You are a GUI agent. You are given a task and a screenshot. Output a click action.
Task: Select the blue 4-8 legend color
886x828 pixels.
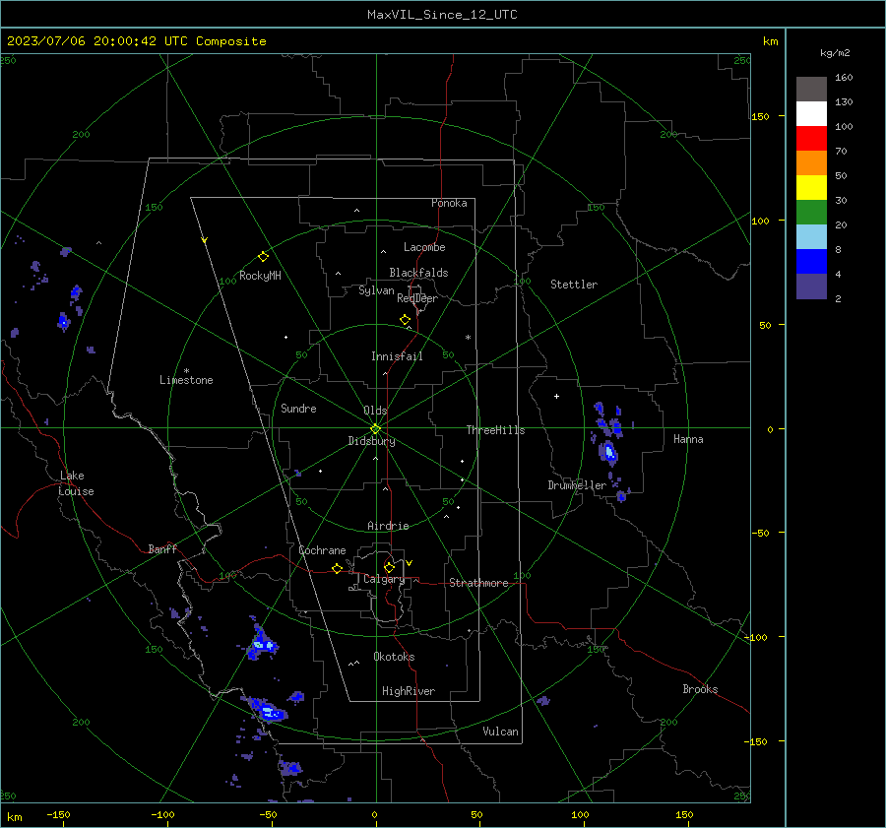[811, 262]
